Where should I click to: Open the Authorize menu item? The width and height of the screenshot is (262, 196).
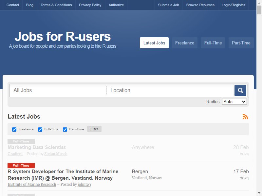coord(116,5)
